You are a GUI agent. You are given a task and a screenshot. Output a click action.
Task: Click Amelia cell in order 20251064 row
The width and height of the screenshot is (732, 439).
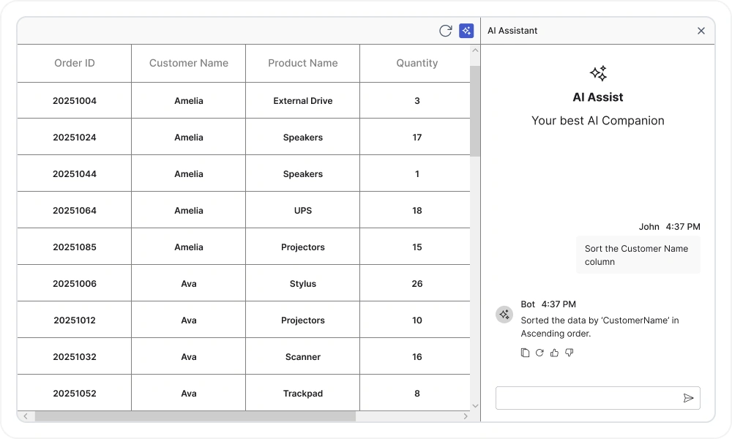pyautogui.click(x=189, y=211)
